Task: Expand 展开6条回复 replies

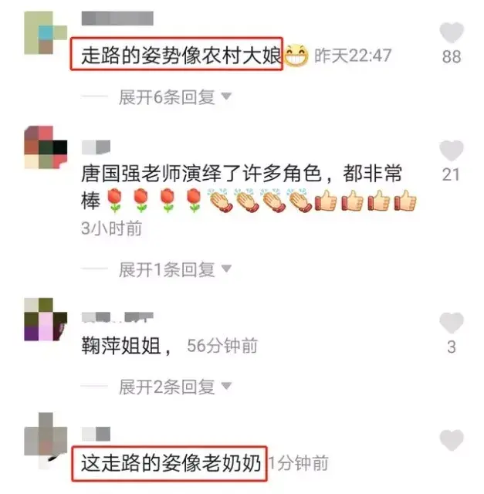Action: coord(175,96)
